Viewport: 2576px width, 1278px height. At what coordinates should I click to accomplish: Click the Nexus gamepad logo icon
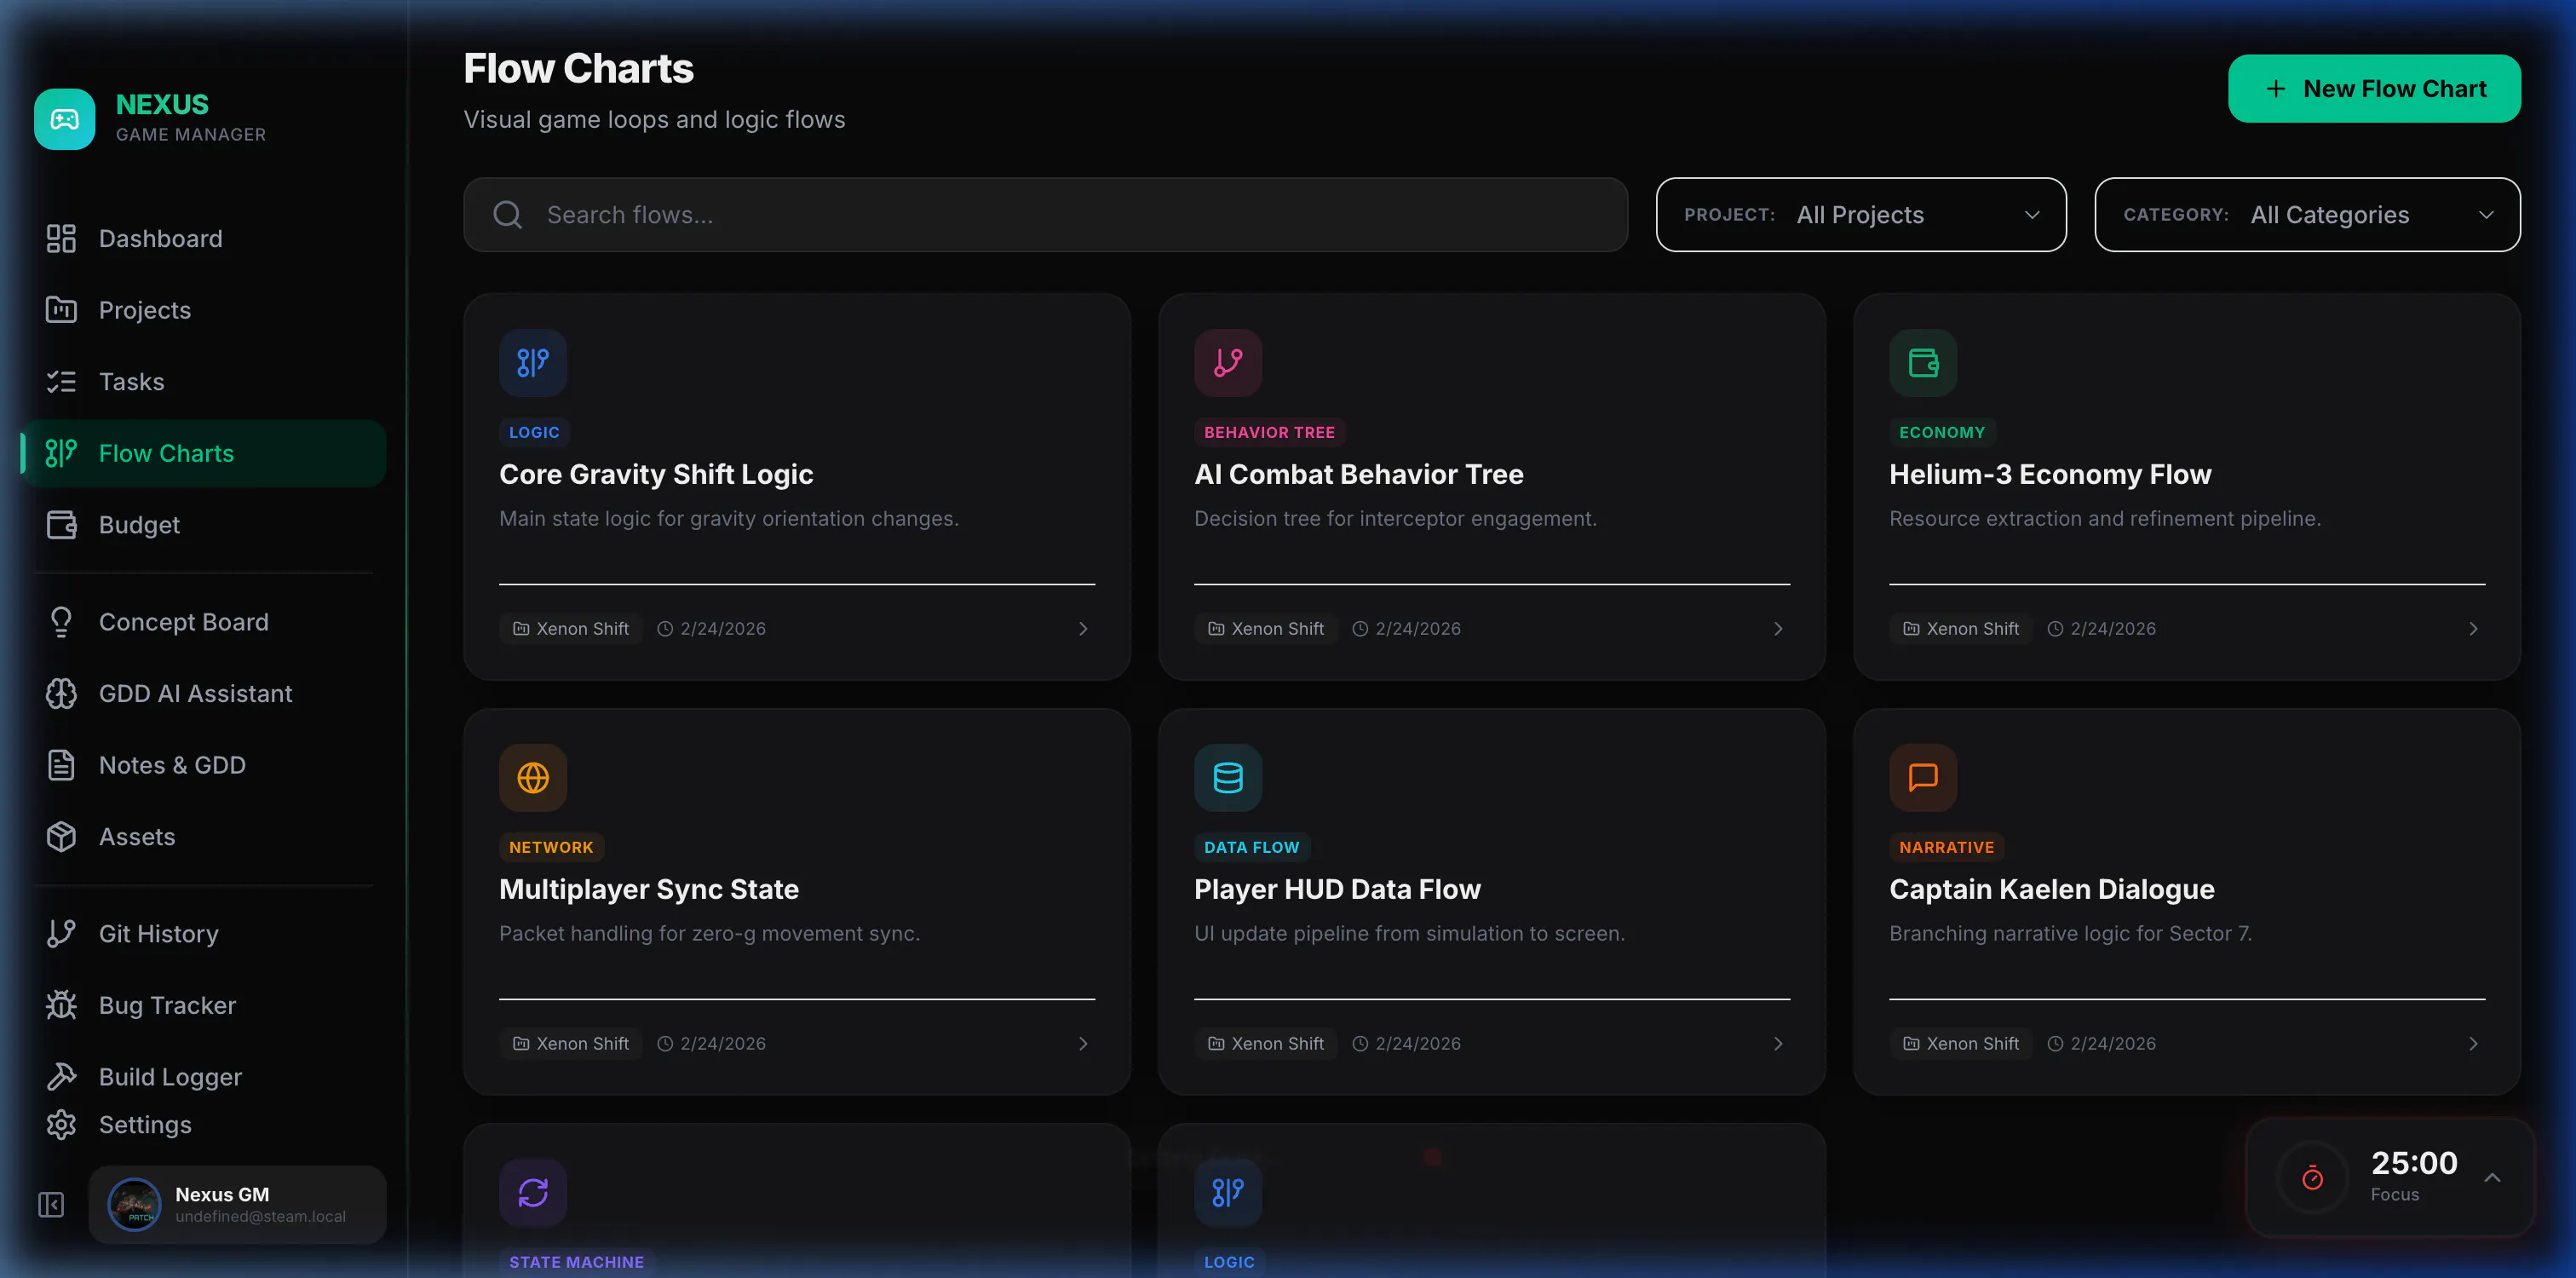(x=65, y=119)
